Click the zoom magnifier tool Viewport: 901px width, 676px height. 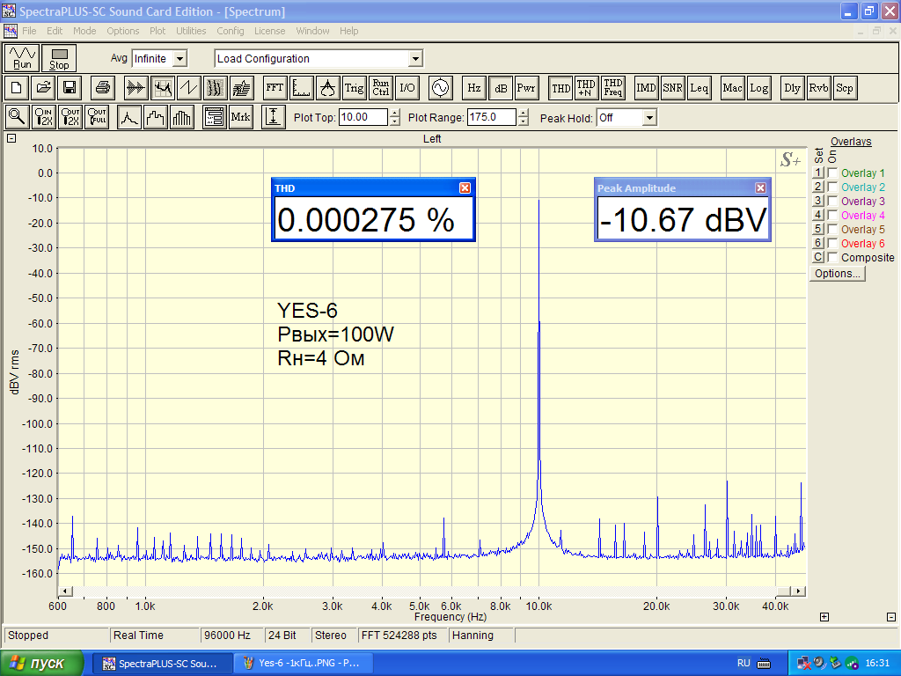pos(17,117)
